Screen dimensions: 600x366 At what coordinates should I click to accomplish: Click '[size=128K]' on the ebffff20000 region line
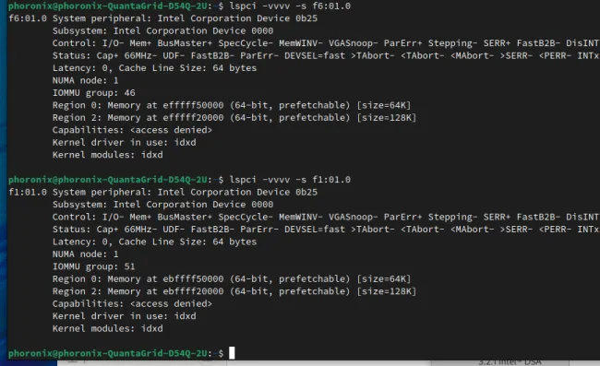click(x=387, y=291)
